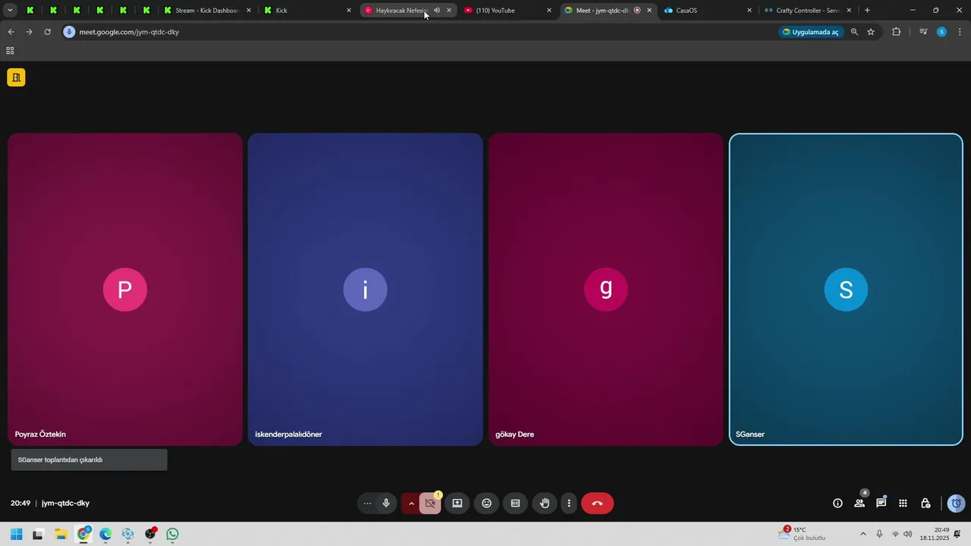Open the tab search dropdown arrow
The image size is (971, 546).
point(10,11)
